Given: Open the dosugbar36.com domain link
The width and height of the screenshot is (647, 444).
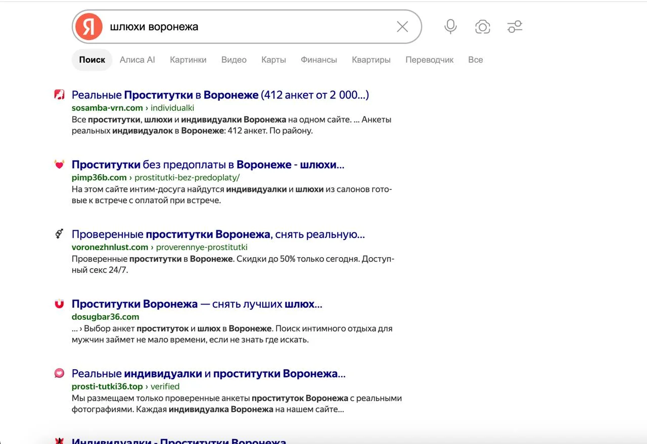Looking at the screenshot, I should (105, 317).
